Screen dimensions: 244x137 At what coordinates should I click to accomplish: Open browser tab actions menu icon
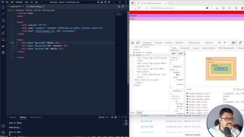[x=133, y=3]
